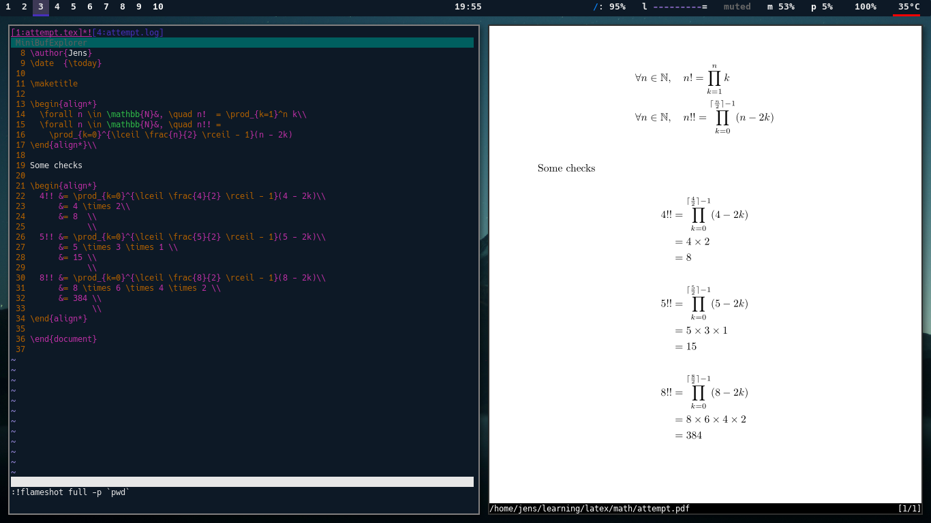Click line 26 starting with 5!!
This screenshot has height=523, width=931.
(183, 236)
